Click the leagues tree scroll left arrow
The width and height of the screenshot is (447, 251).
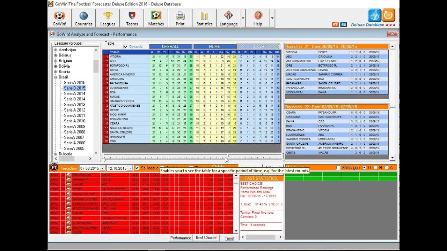click(x=56, y=159)
